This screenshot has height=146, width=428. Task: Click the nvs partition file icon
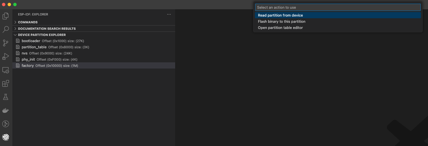point(18,53)
